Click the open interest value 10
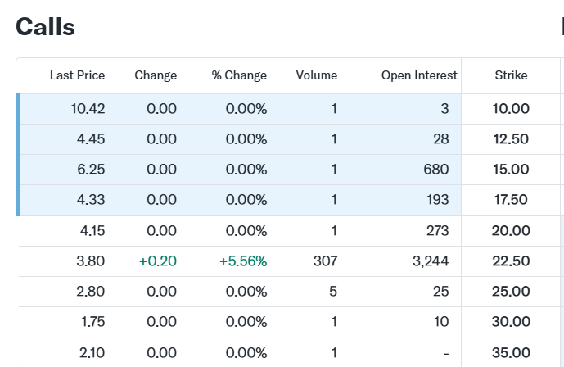564x367 pixels. (441, 321)
